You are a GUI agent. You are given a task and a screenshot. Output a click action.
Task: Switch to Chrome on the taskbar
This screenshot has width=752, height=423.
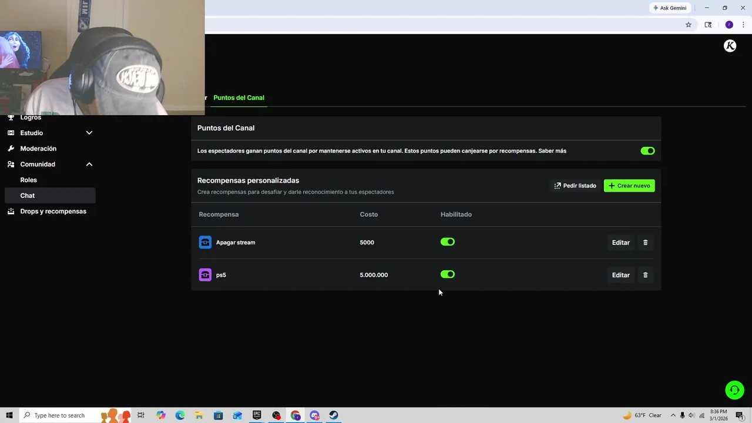click(295, 415)
